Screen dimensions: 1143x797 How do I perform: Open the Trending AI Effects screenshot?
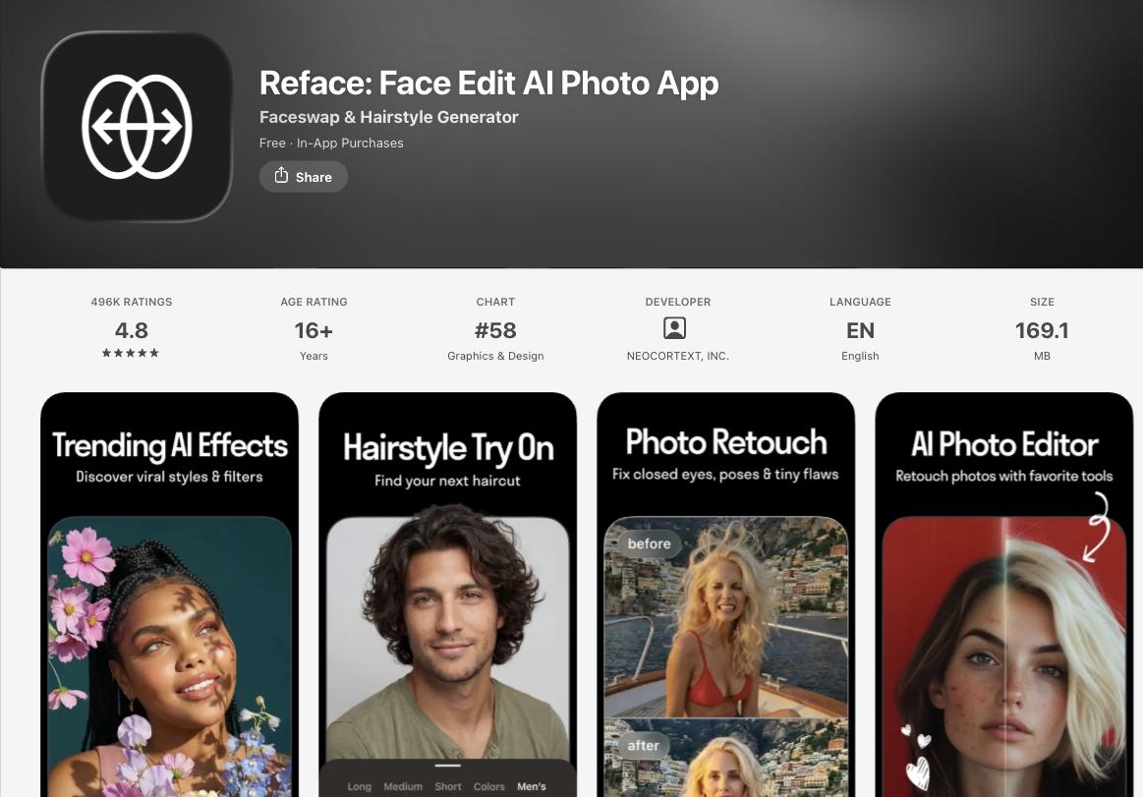tap(169, 595)
